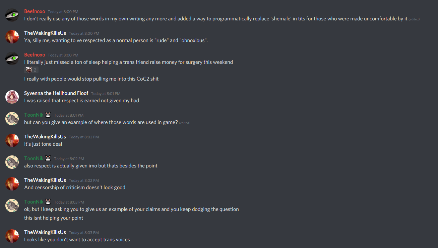
Task: Open Beefnoxo's username at the top message
Action: pyautogui.click(x=35, y=11)
